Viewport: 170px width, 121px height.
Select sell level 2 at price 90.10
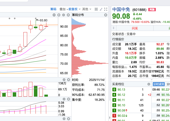tap(131, 105)
